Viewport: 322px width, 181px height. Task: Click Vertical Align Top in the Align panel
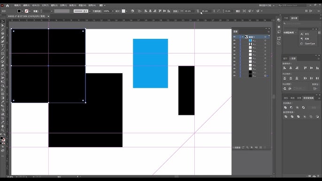pos(305,68)
